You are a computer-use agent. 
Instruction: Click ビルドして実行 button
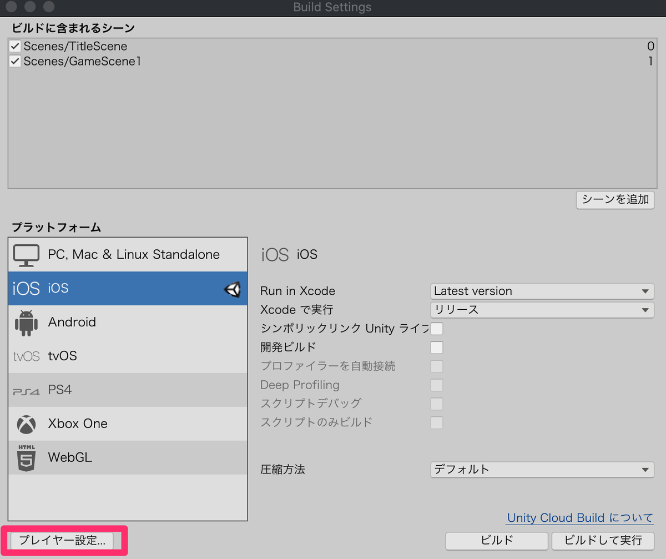point(603,540)
